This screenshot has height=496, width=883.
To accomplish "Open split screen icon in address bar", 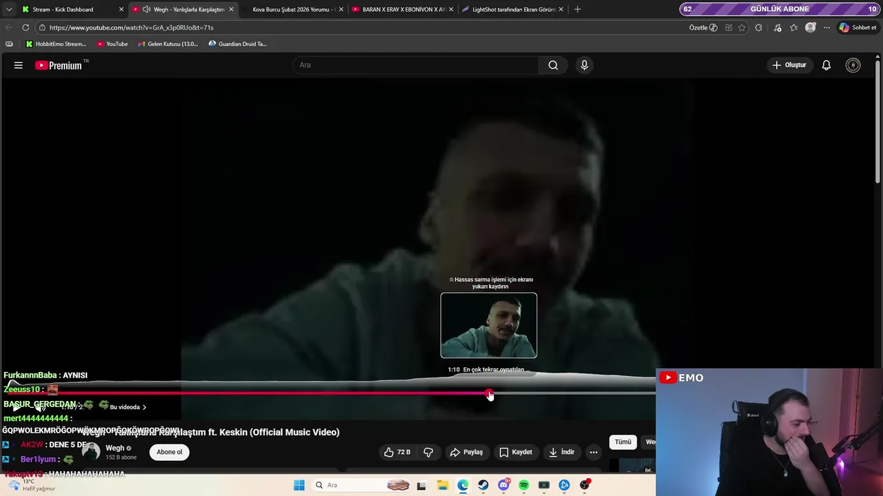I will point(728,28).
